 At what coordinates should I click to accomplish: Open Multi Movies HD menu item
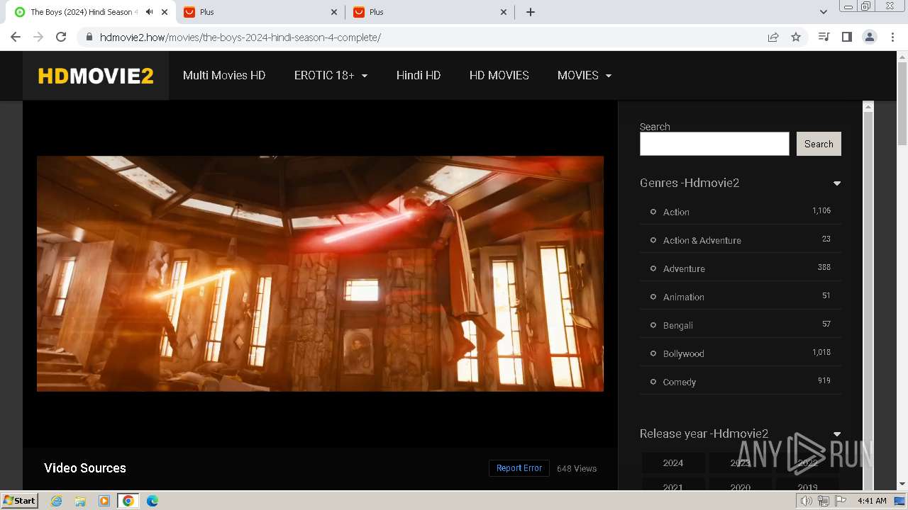(224, 75)
